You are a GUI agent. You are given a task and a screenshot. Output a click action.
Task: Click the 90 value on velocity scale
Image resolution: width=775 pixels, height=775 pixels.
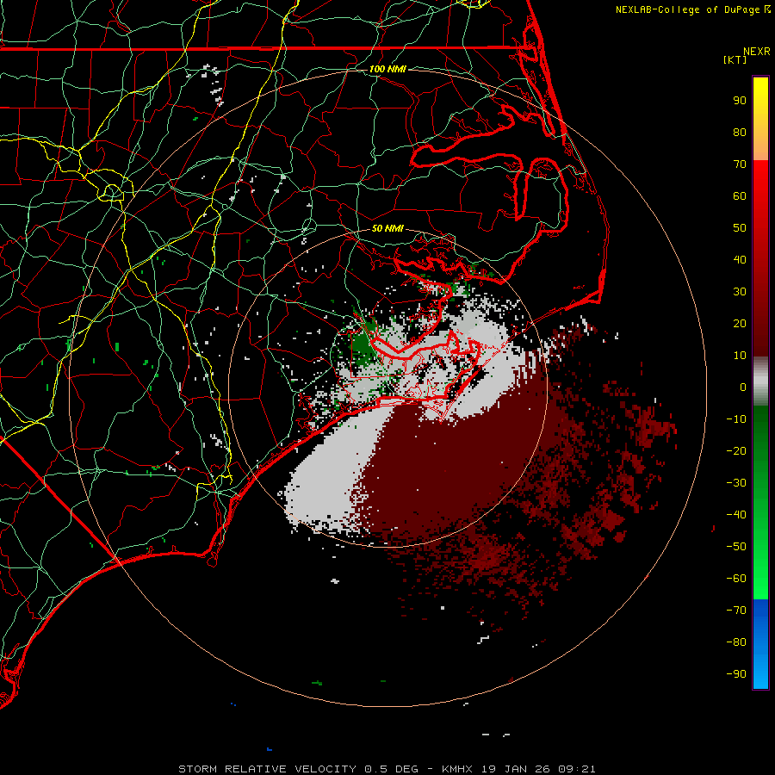(x=740, y=101)
